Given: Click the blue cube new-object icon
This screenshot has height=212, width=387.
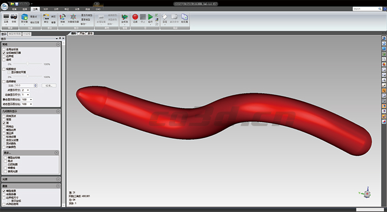Looking at the screenshot, I should [24, 17].
